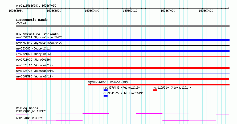Click ruler position 165667020

168,11
